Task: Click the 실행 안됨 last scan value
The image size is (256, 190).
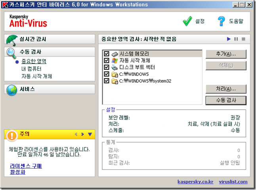Action: (230, 163)
